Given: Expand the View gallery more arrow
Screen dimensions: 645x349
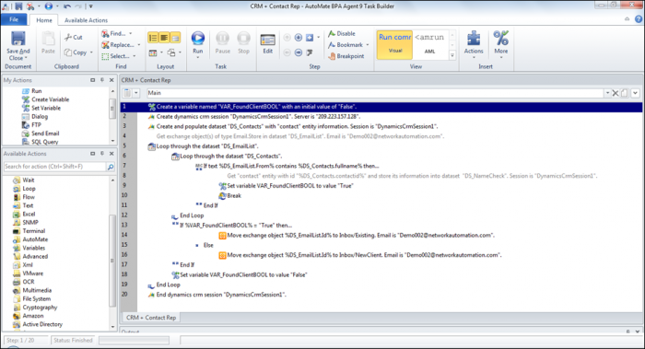Looking at the screenshot, I should [452, 55].
